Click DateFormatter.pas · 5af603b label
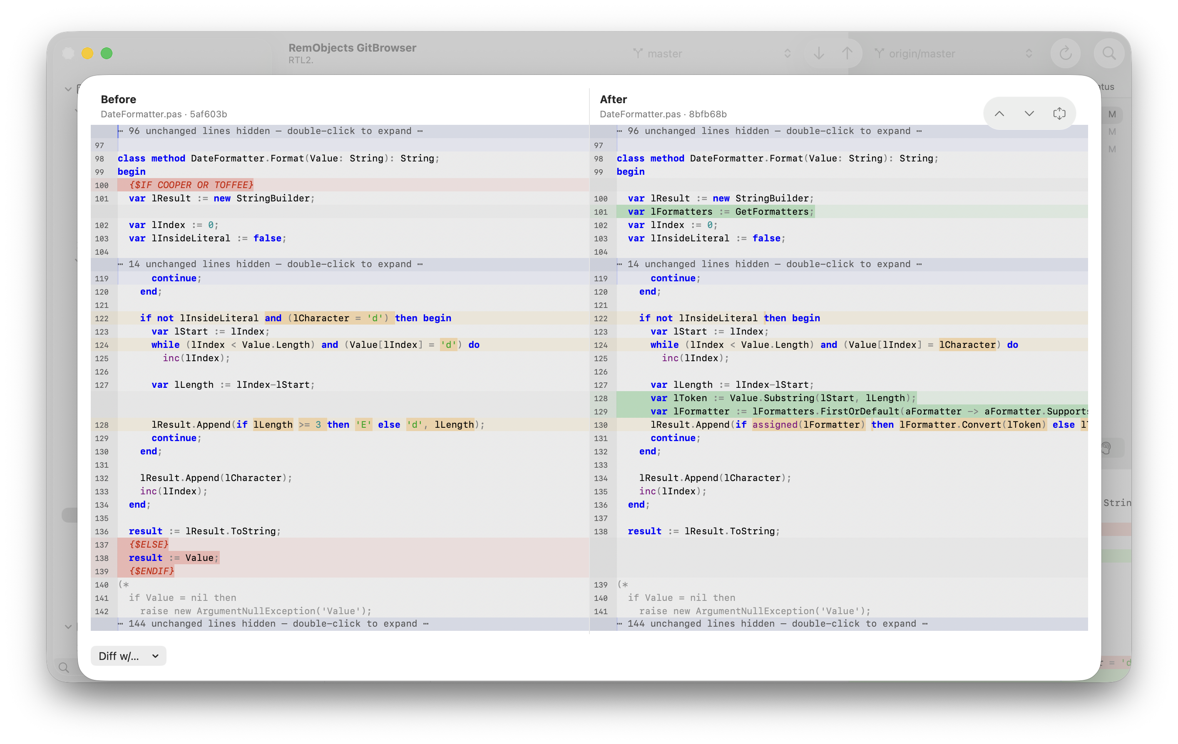Viewport: 1178px width, 744px height. (x=164, y=114)
